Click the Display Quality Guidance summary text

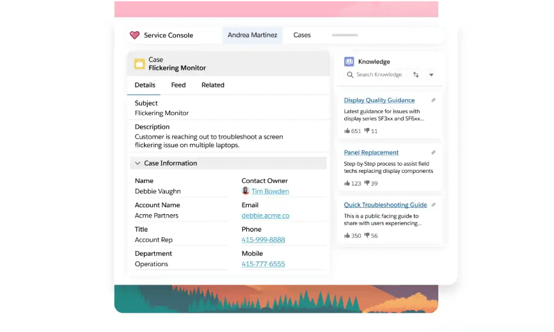384,115
